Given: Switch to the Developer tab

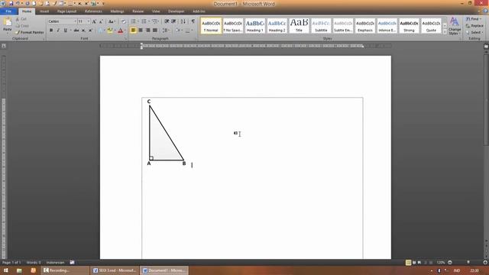Looking at the screenshot, I should pos(176,11).
